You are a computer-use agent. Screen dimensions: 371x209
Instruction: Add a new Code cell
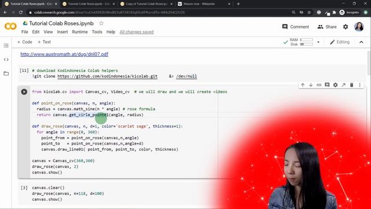pos(24,42)
